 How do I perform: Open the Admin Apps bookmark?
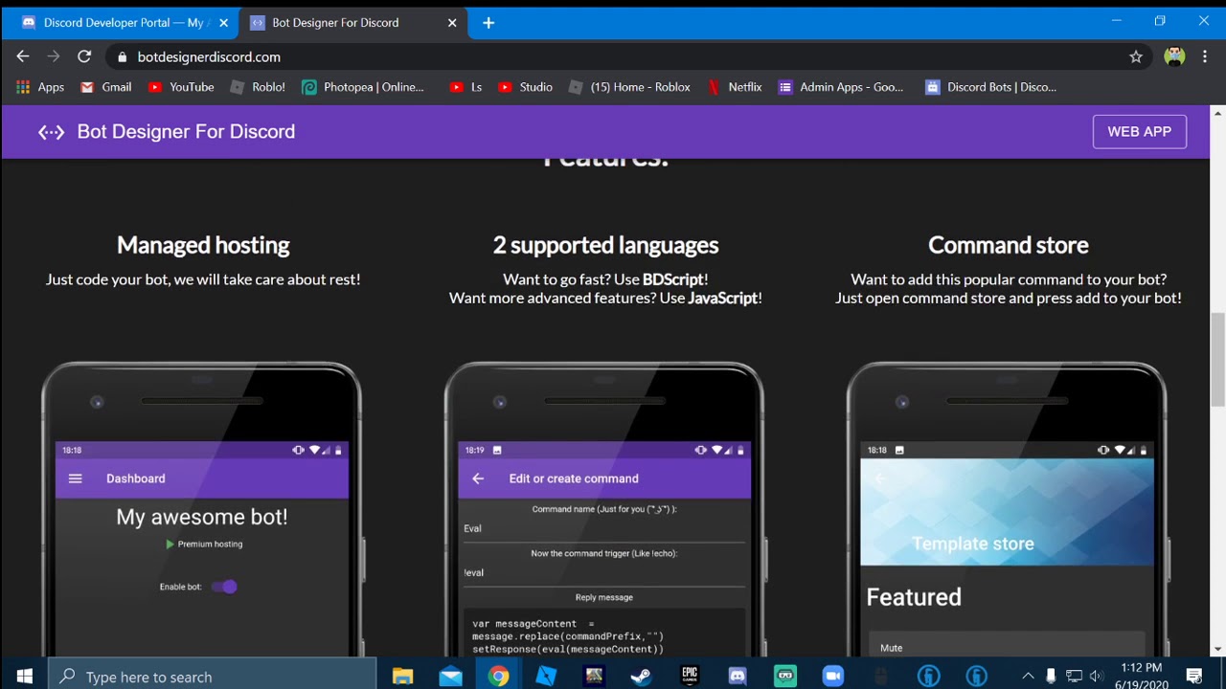coord(841,87)
